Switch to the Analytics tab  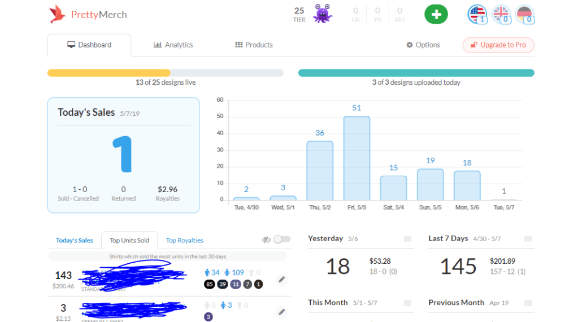173,45
